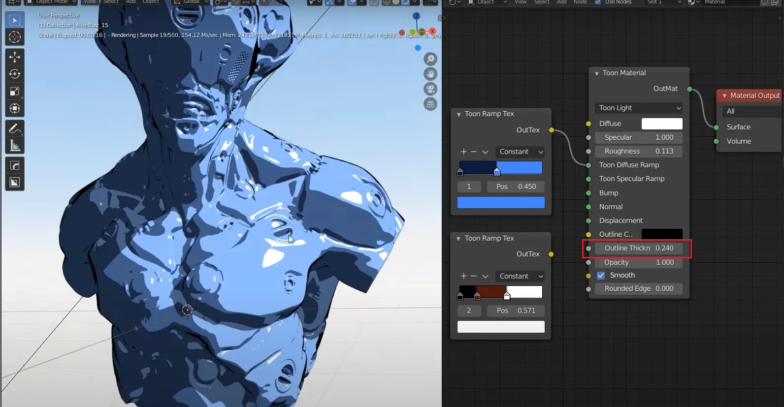Open the Toon Light dropdown

tap(639, 108)
